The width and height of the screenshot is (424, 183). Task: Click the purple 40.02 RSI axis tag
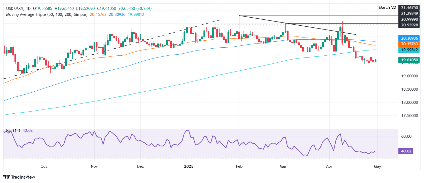point(406,151)
